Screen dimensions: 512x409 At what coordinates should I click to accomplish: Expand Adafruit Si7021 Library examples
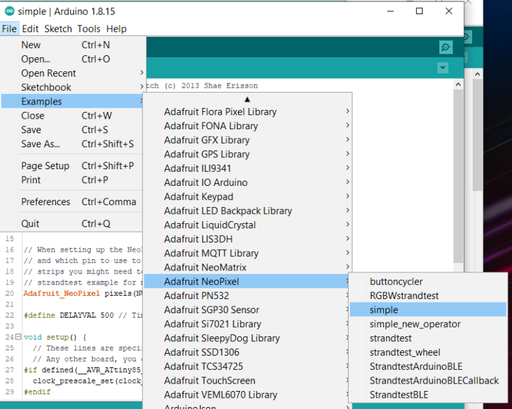click(247, 324)
